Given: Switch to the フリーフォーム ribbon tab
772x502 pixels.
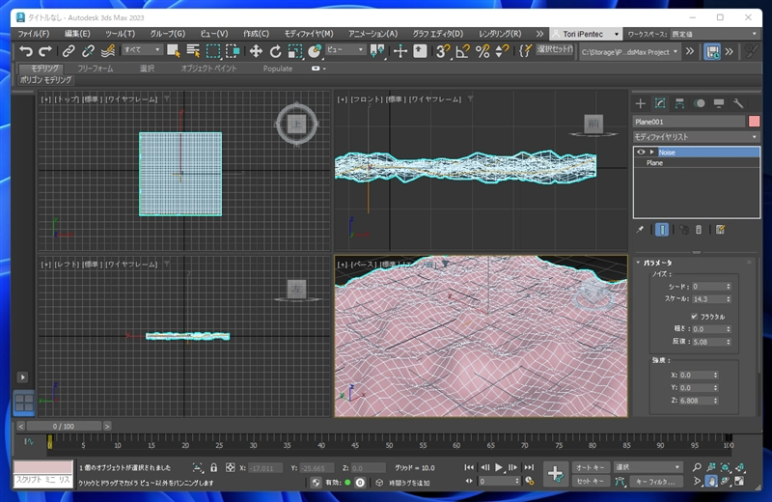Looking at the screenshot, I should click(x=95, y=69).
